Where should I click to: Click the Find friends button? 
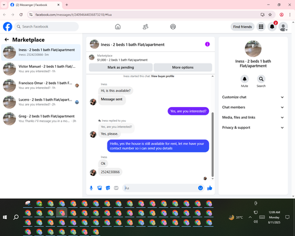pos(242,26)
